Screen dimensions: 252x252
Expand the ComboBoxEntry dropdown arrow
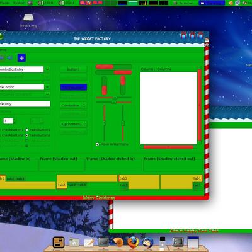coord(47,69)
